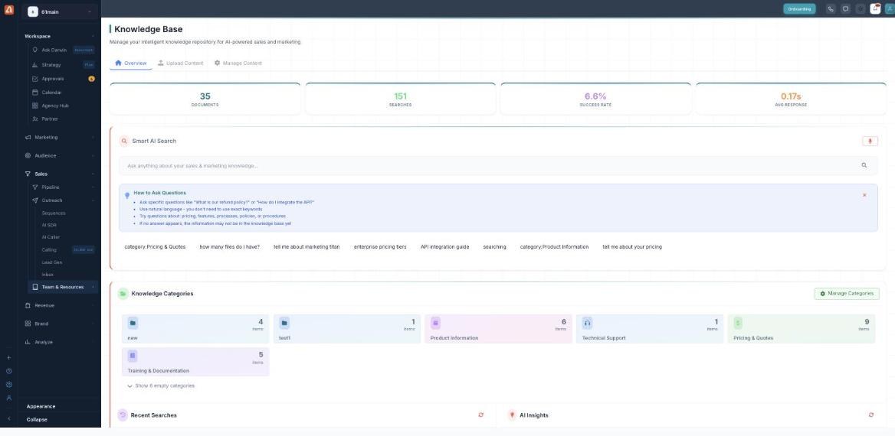The height and width of the screenshot is (436, 895).
Task: Open the Product Information category card
Action: point(498,329)
